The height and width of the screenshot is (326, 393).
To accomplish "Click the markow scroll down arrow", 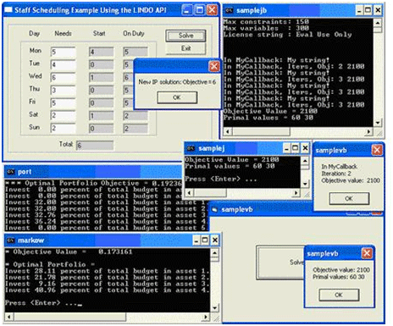I will [x=214, y=308].
